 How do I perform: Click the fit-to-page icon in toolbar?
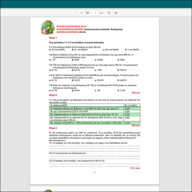[x=88, y=13]
